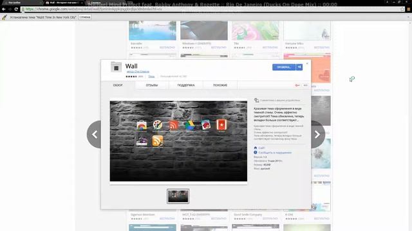
Task: Open the theme author link under Wall
Action: [138, 71]
